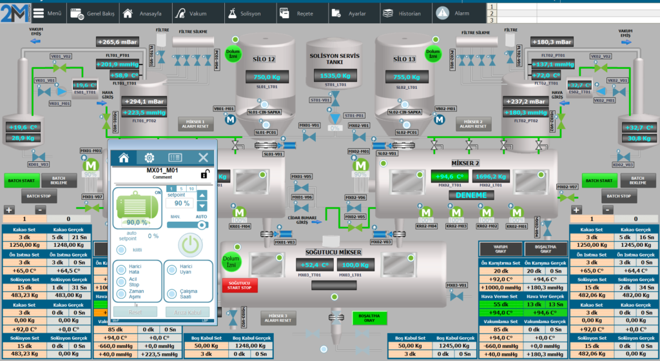Click the round power button in popup
This screenshot has width=660, height=361.
pyautogui.click(x=190, y=245)
